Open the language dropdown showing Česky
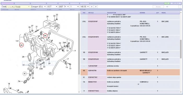Screen dimensions: 183x95 tap(8, 7)
